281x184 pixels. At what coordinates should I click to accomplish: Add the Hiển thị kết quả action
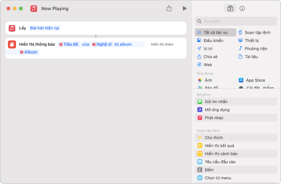[236, 146]
